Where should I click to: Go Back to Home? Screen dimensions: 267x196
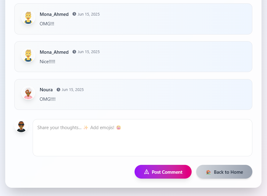click(x=224, y=172)
